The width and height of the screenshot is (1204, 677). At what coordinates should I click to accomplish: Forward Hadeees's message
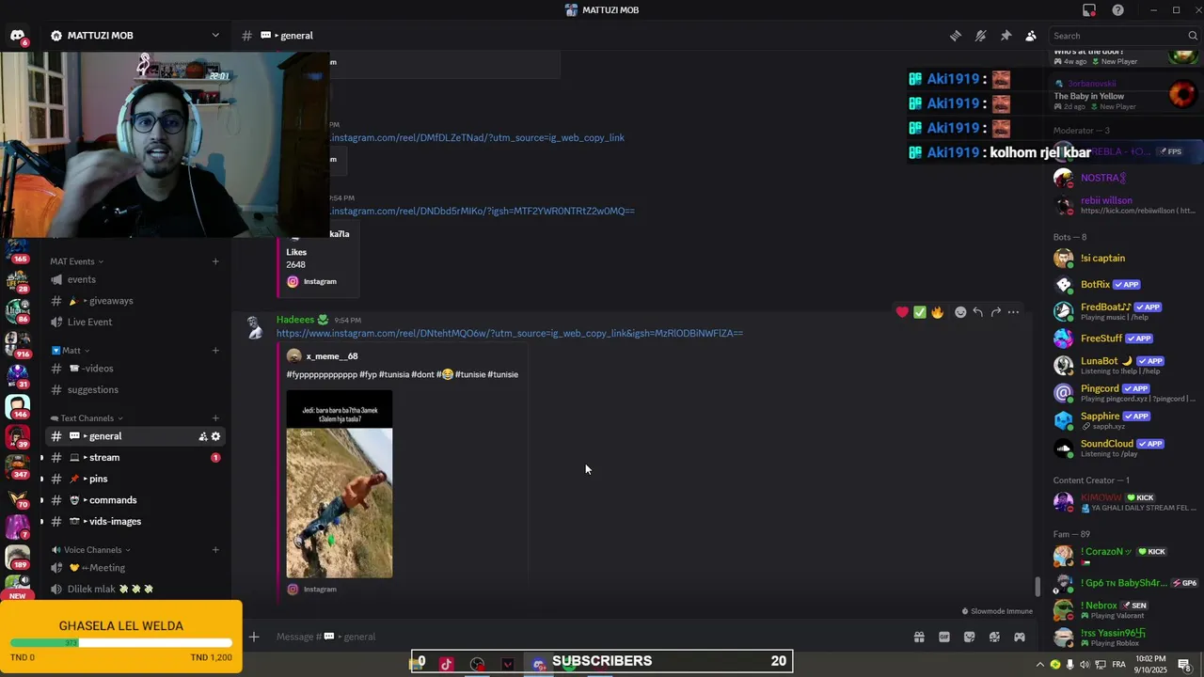995,312
